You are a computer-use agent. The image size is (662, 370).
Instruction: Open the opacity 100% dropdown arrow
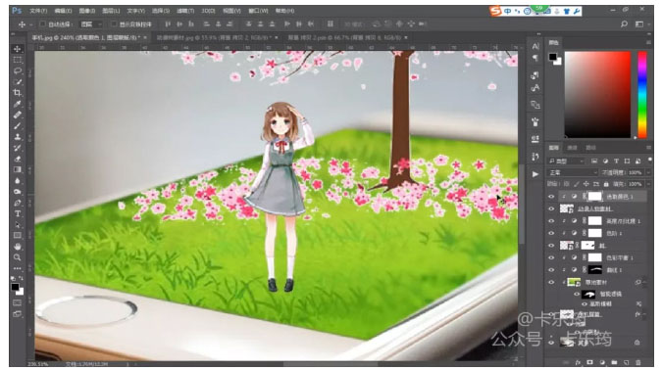[648, 173]
